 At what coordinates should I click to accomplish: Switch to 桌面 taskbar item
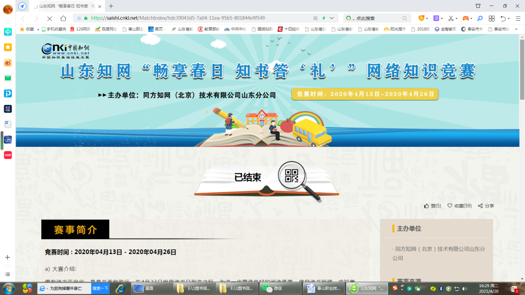[x=151, y=288]
